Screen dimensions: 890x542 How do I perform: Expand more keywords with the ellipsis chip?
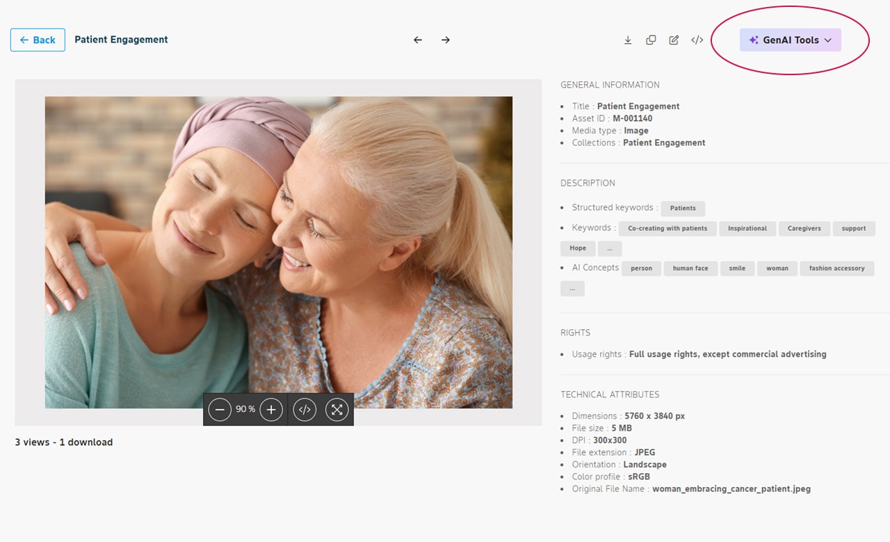click(610, 248)
